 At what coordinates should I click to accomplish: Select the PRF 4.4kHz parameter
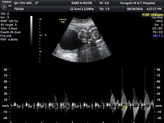click(9, 40)
